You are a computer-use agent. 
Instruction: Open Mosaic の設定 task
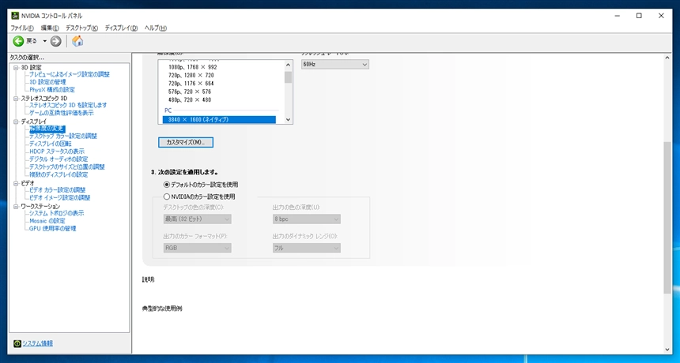click(47, 221)
